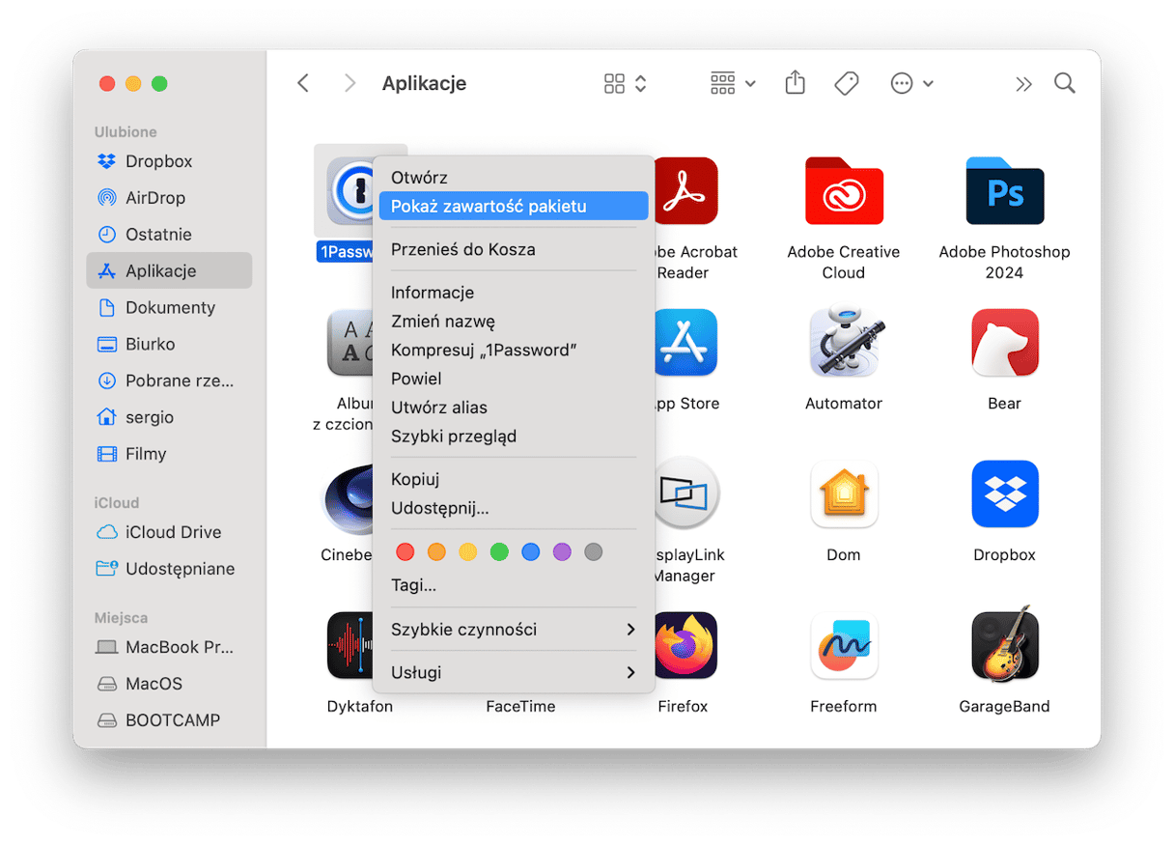Apply the blue tag color
This screenshot has height=845, width=1174.
[x=530, y=552]
